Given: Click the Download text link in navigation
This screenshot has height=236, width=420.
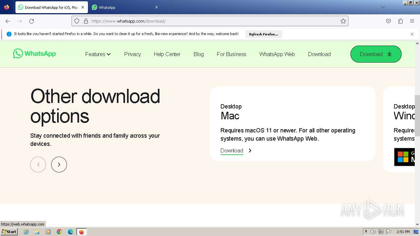Looking at the screenshot, I should 319,54.
